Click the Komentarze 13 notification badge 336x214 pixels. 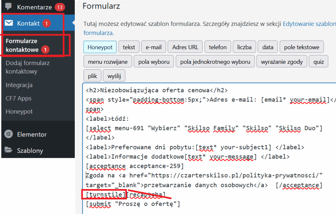tap(60, 7)
